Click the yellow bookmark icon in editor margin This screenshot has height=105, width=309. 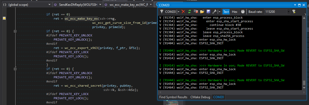4,18
